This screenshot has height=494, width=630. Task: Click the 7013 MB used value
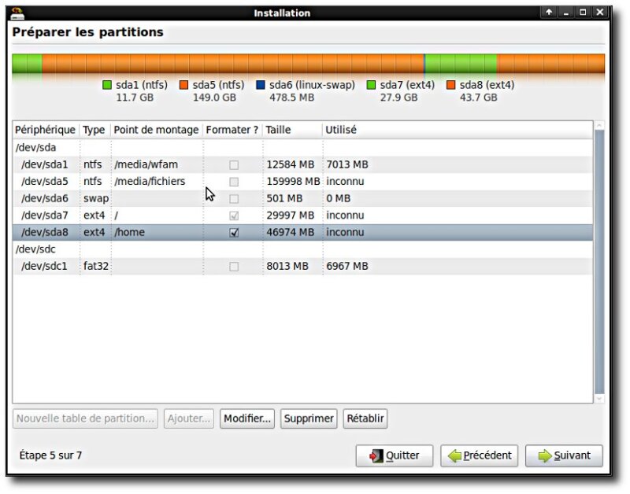(x=347, y=164)
